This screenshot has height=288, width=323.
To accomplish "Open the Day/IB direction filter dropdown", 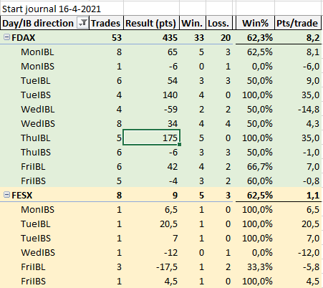I will [82, 23].
